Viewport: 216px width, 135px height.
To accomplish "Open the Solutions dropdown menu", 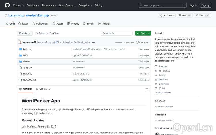I will click(33, 5).
